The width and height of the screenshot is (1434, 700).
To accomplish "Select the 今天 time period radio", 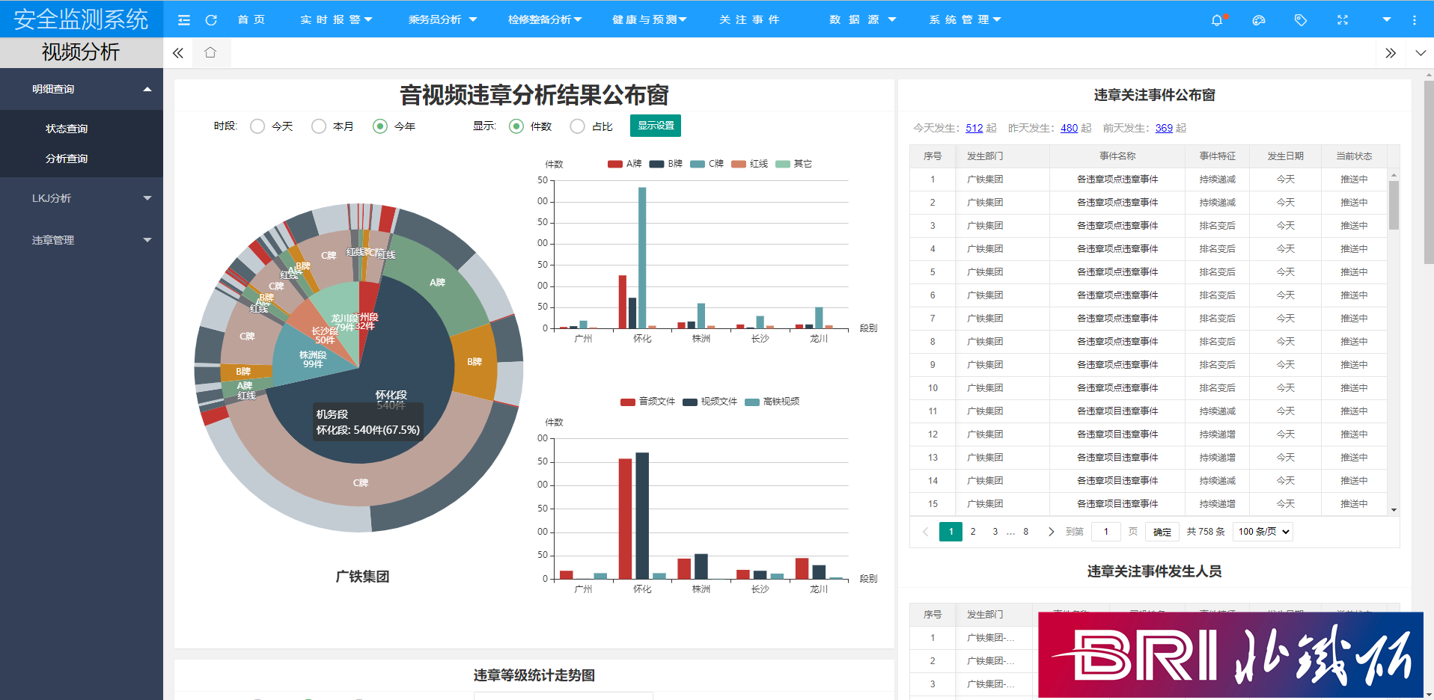I will pyautogui.click(x=257, y=126).
